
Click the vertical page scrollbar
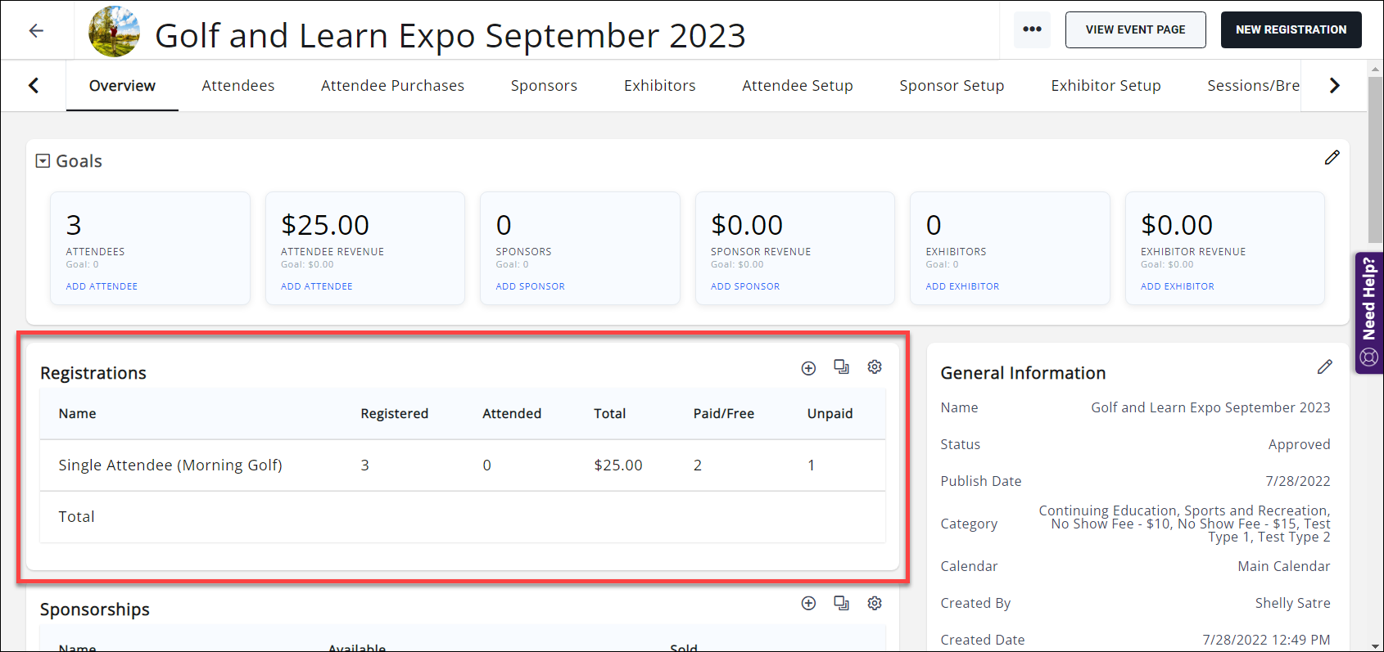[x=1375, y=164]
